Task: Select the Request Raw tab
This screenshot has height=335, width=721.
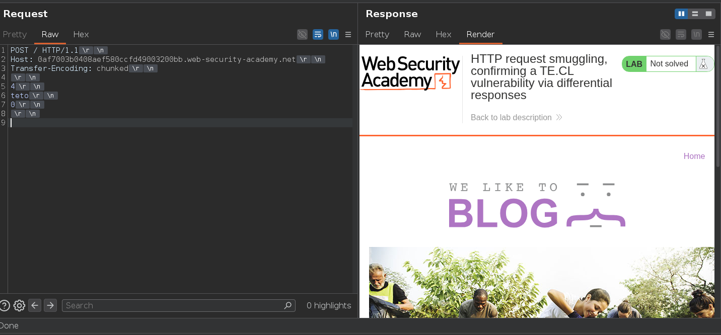Action: 50,34
